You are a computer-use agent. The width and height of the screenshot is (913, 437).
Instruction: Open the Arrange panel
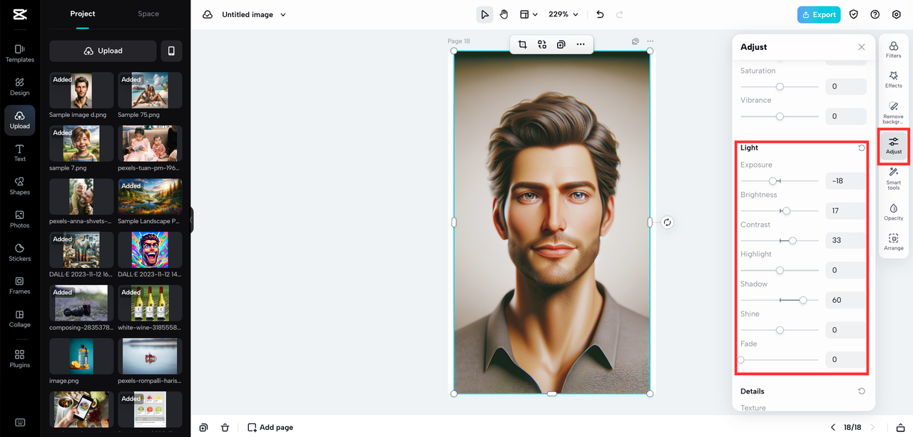[894, 242]
